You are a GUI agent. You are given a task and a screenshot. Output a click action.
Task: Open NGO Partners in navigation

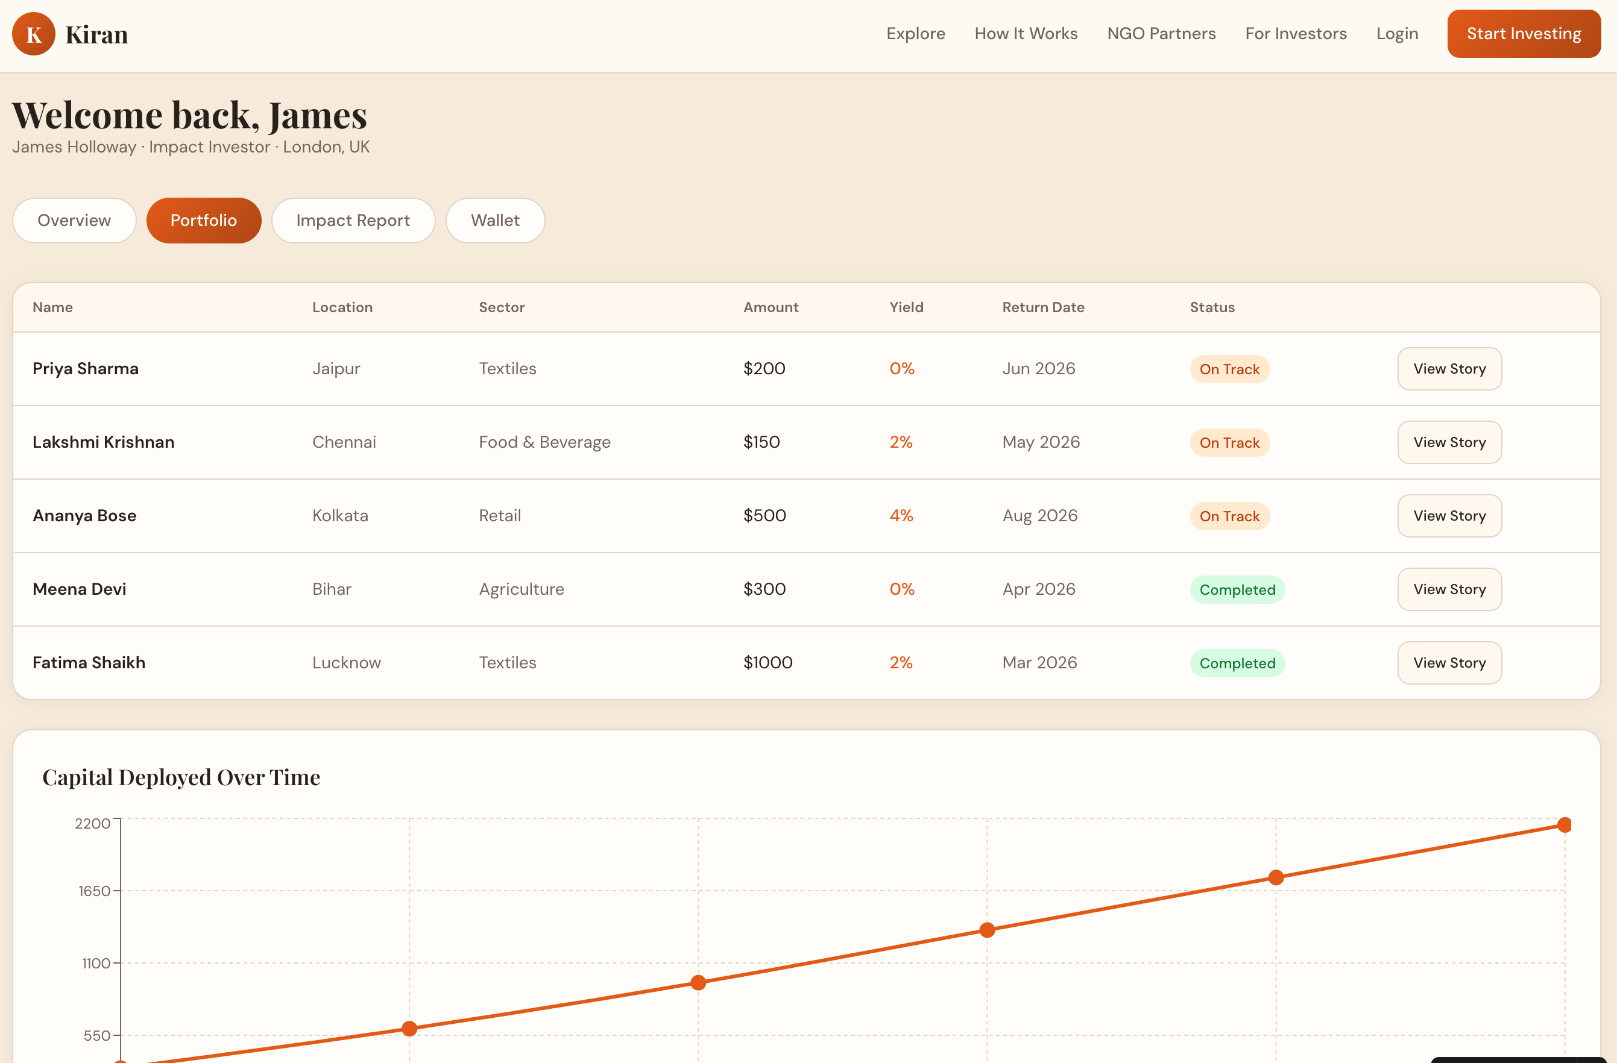(x=1161, y=34)
